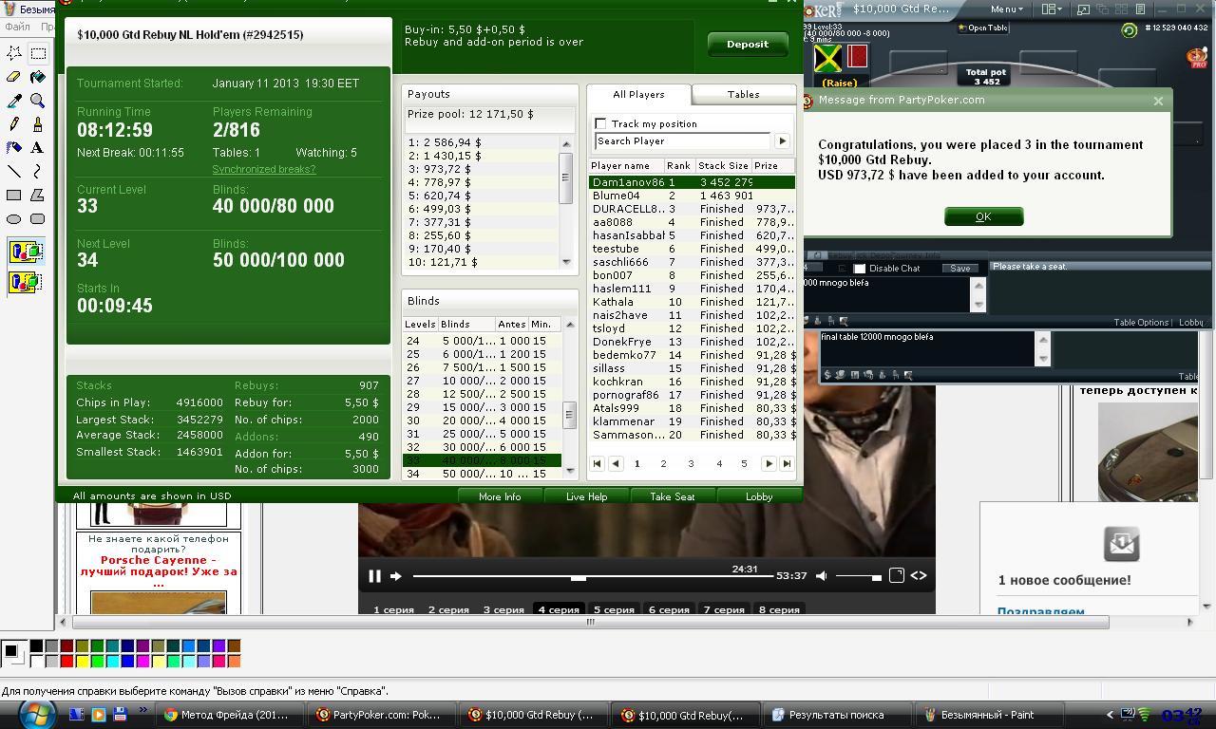Click the Lobby button in tournament window

pos(759,496)
